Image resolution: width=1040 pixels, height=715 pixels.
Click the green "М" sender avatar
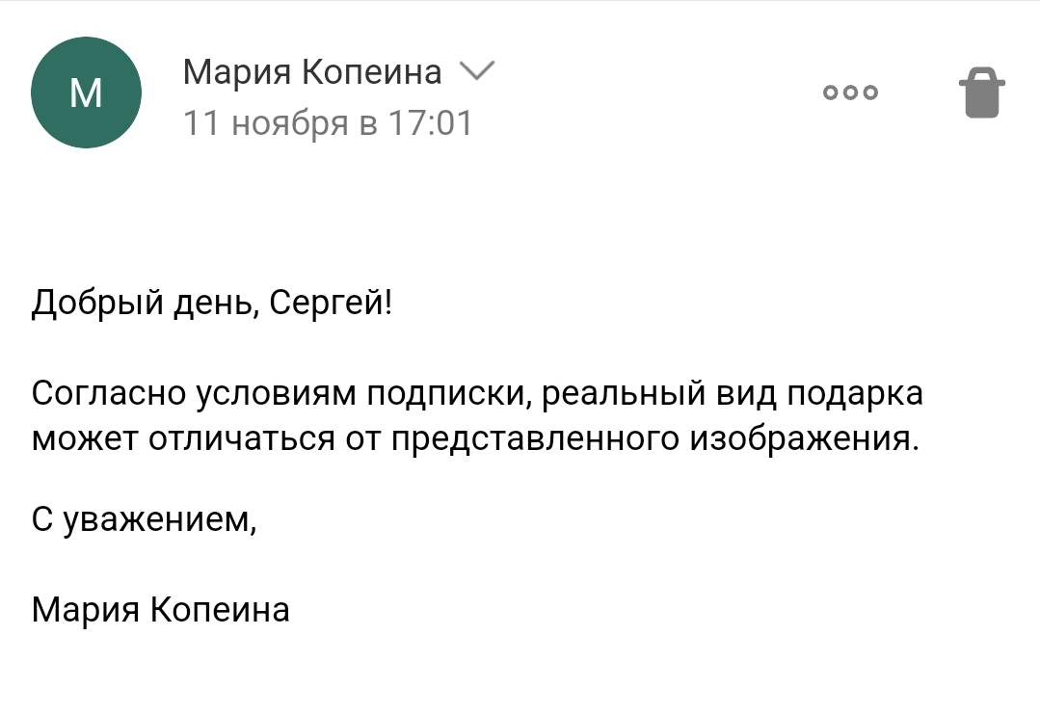click(x=87, y=93)
